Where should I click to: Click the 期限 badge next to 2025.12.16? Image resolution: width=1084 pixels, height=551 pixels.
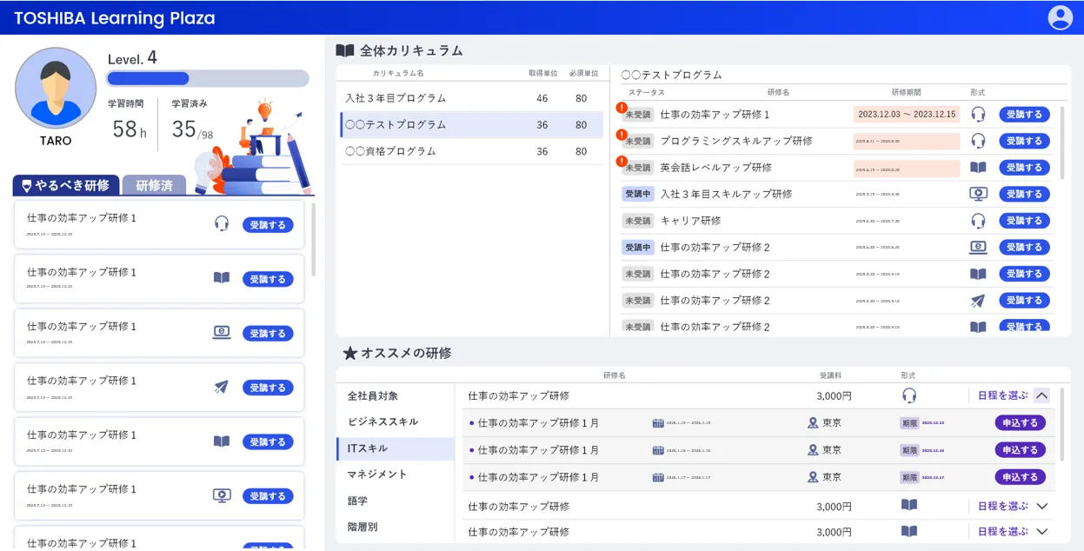tap(908, 450)
